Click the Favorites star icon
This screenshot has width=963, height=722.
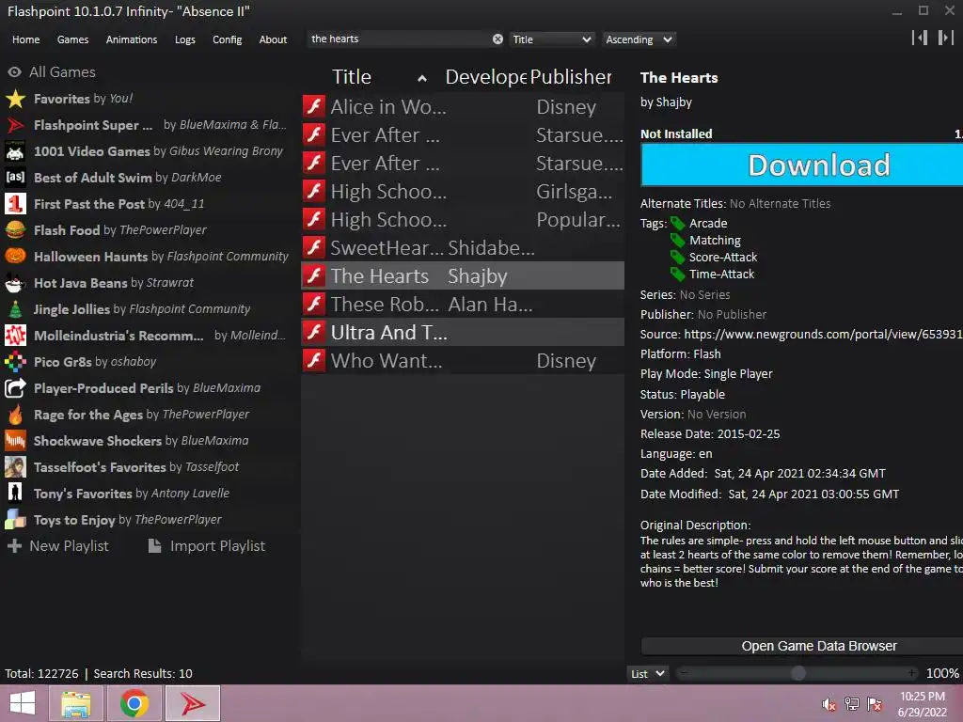(x=15, y=99)
